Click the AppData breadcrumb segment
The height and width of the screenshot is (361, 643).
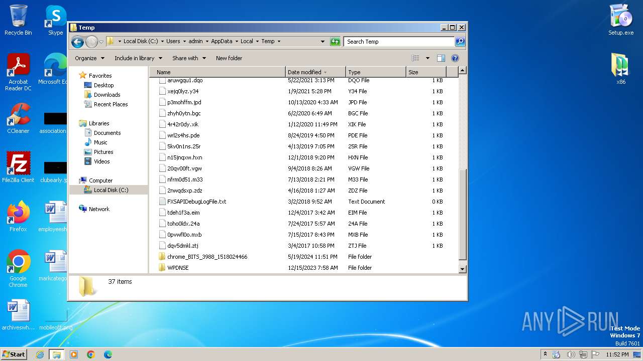tap(222, 42)
